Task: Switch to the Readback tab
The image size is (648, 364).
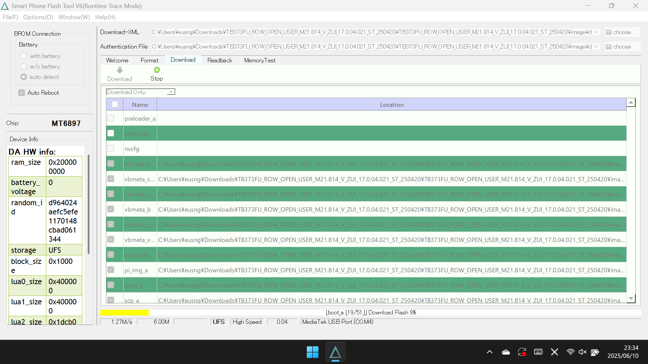Action: (220, 60)
